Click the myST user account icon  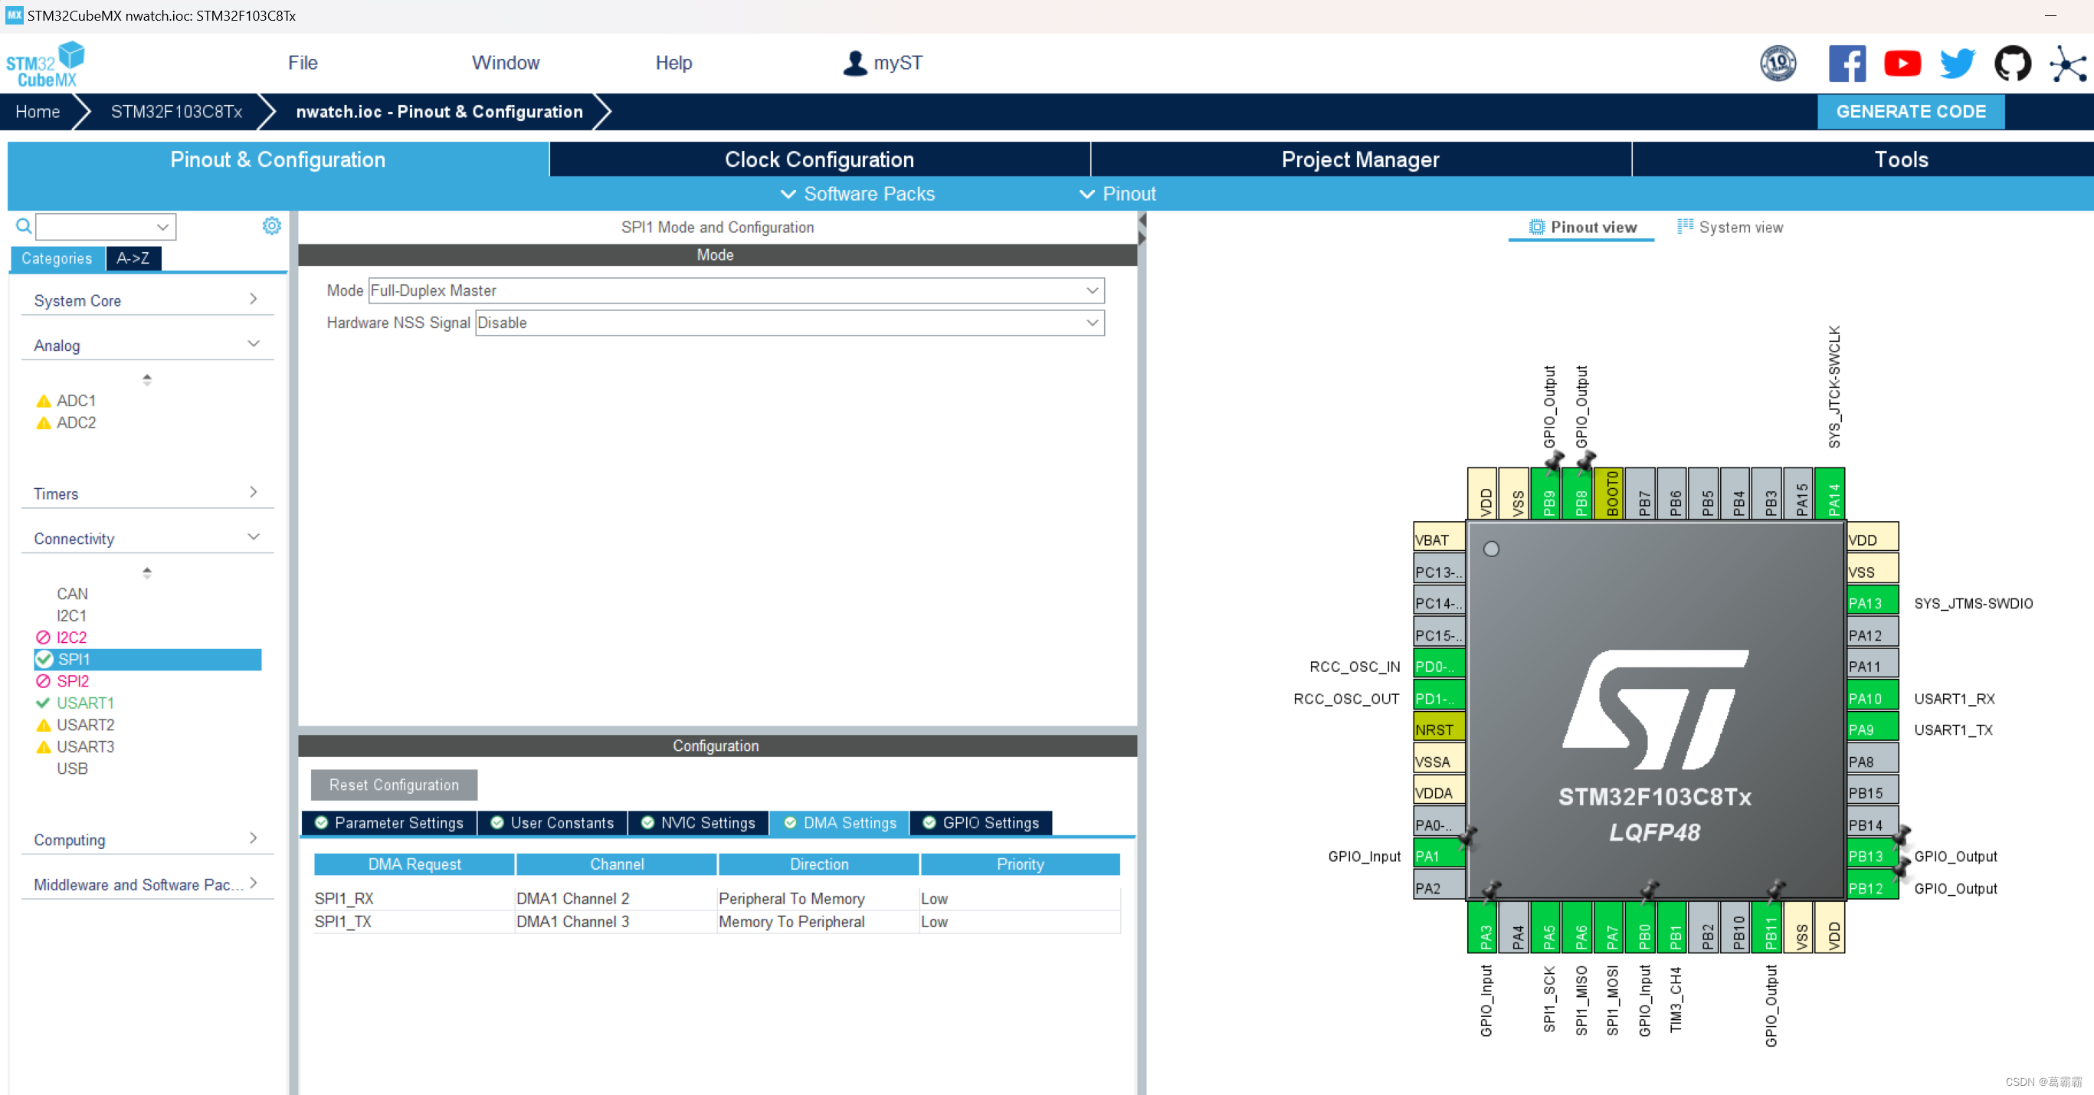click(x=854, y=64)
